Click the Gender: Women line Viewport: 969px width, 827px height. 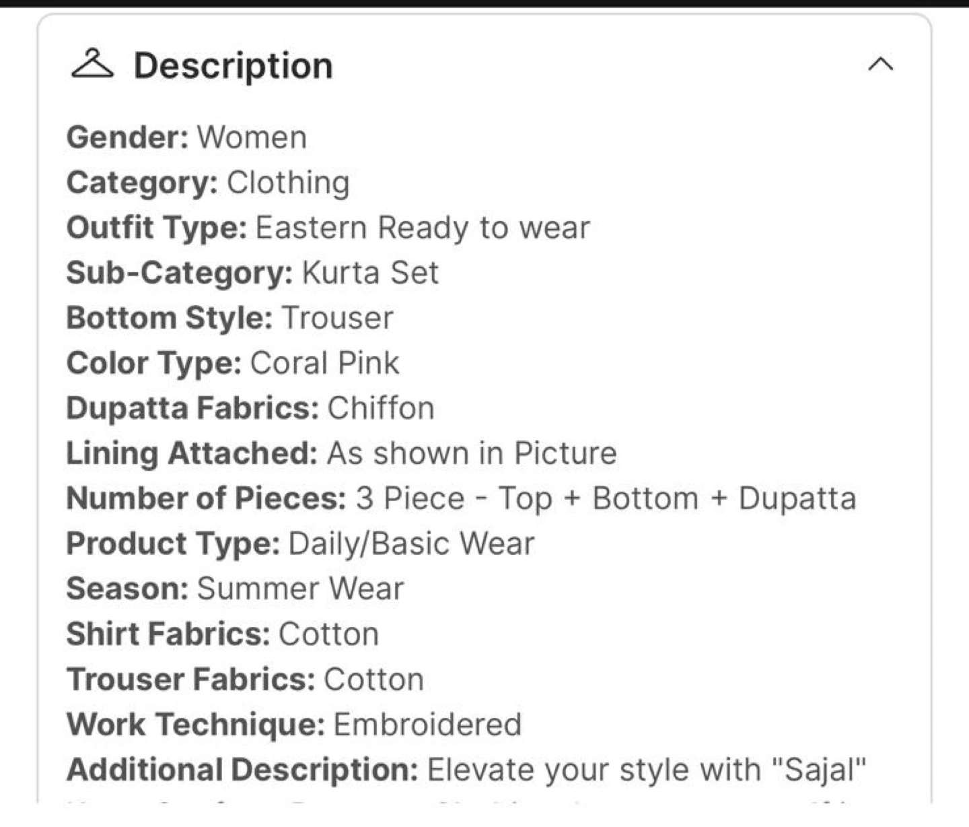click(186, 137)
